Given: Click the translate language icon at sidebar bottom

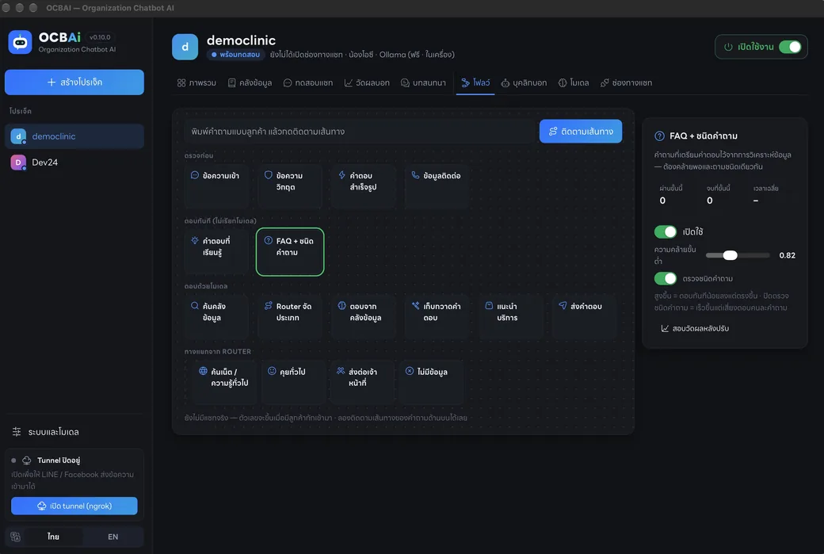Looking at the screenshot, I should [15, 537].
